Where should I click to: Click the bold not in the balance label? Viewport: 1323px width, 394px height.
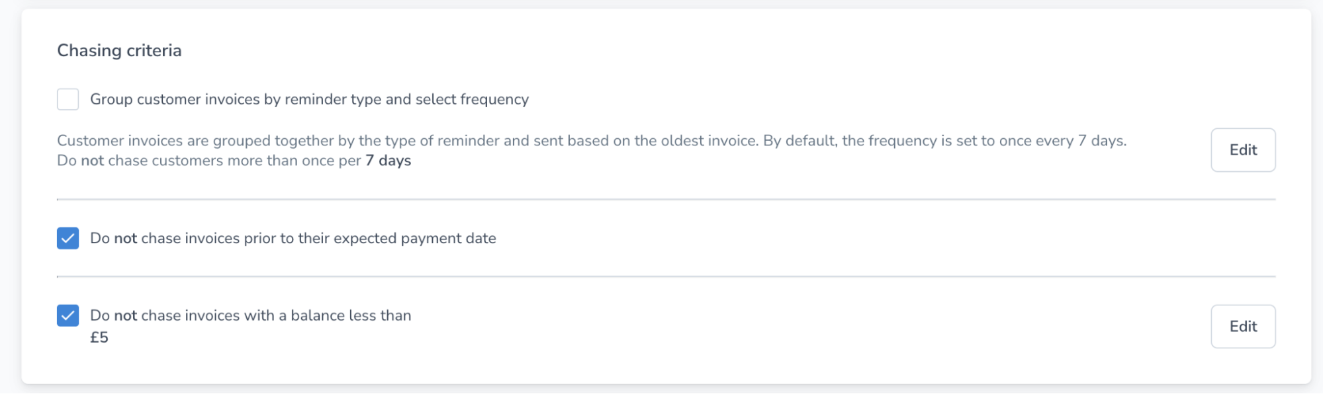(125, 315)
